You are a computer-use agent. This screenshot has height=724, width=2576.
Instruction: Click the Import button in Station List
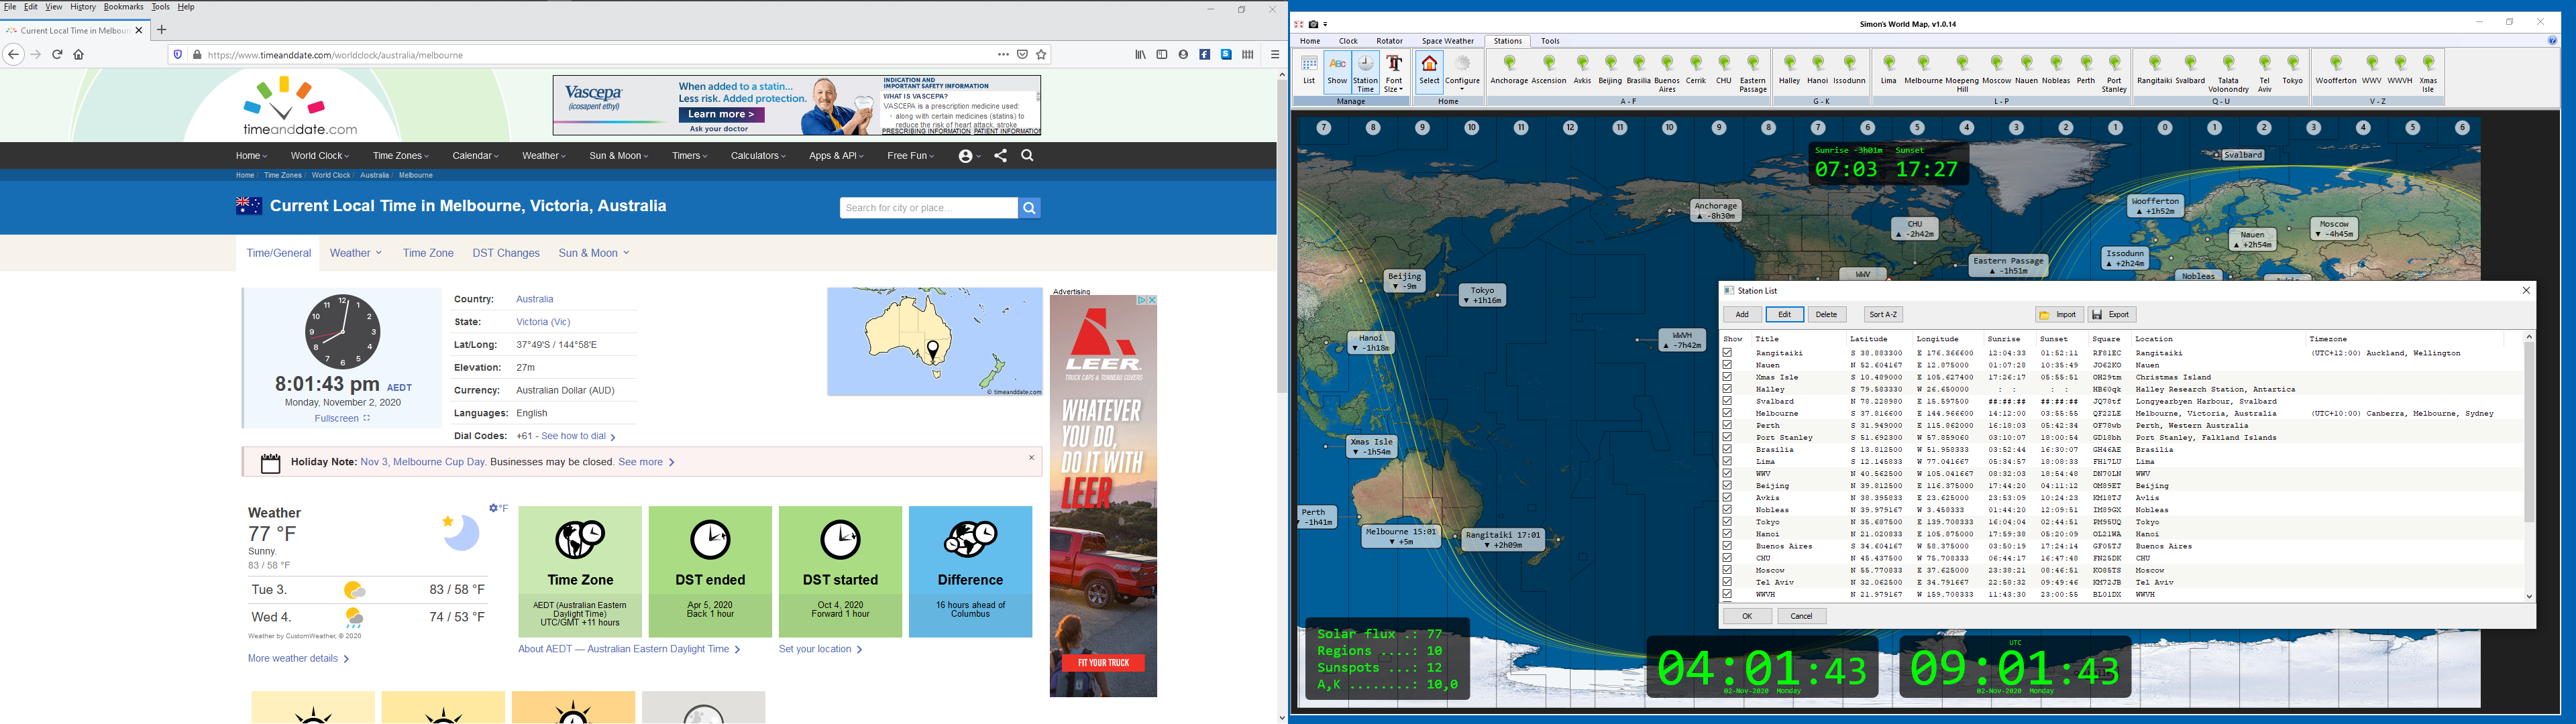click(2059, 315)
